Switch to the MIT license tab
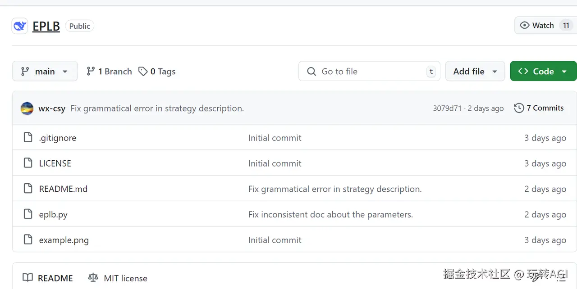Screen dimensions: 577x289 pyautogui.click(x=125, y=278)
